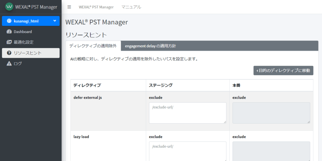Image resolution: width=322 pixels, height=161 pixels.
Task: Select リソースヒント in the sidebar
Action: (31, 53)
